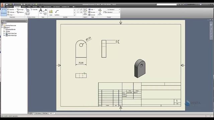Choose the Baseline dimension tool

pyautogui.click(x=11, y=10)
